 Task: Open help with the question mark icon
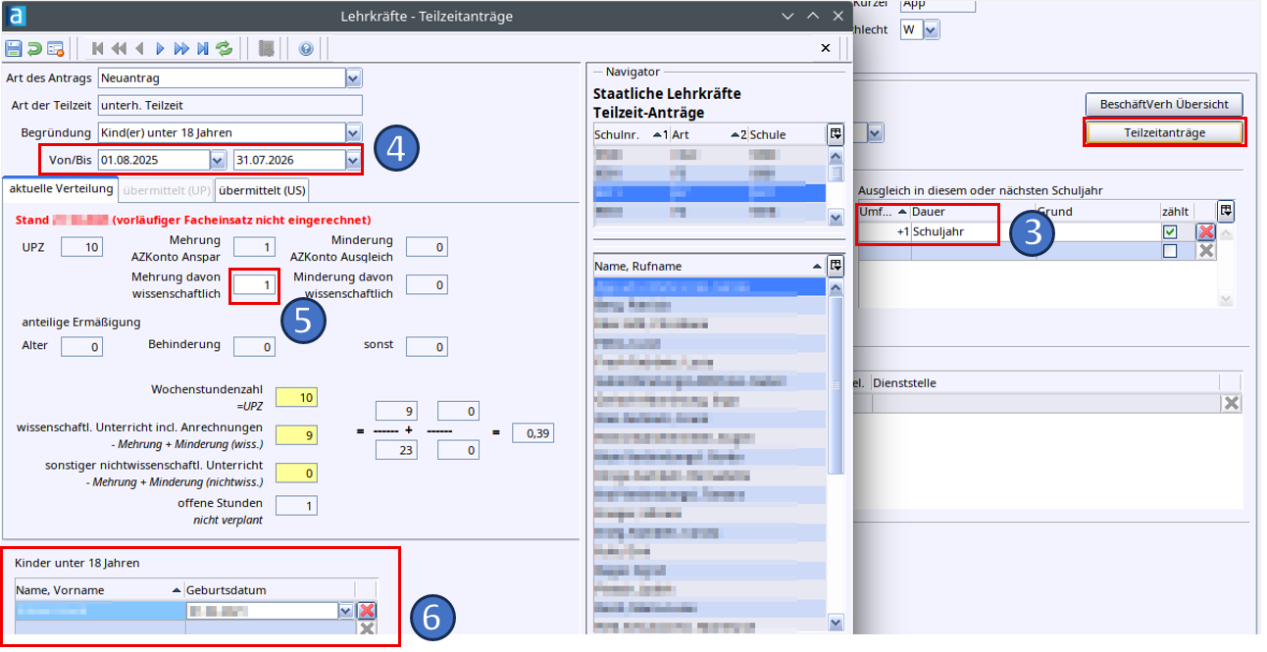point(305,48)
